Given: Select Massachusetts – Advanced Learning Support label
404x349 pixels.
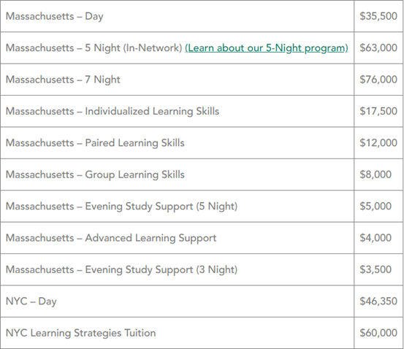Looking at the screenshot, I should click(x=111, y=238).
